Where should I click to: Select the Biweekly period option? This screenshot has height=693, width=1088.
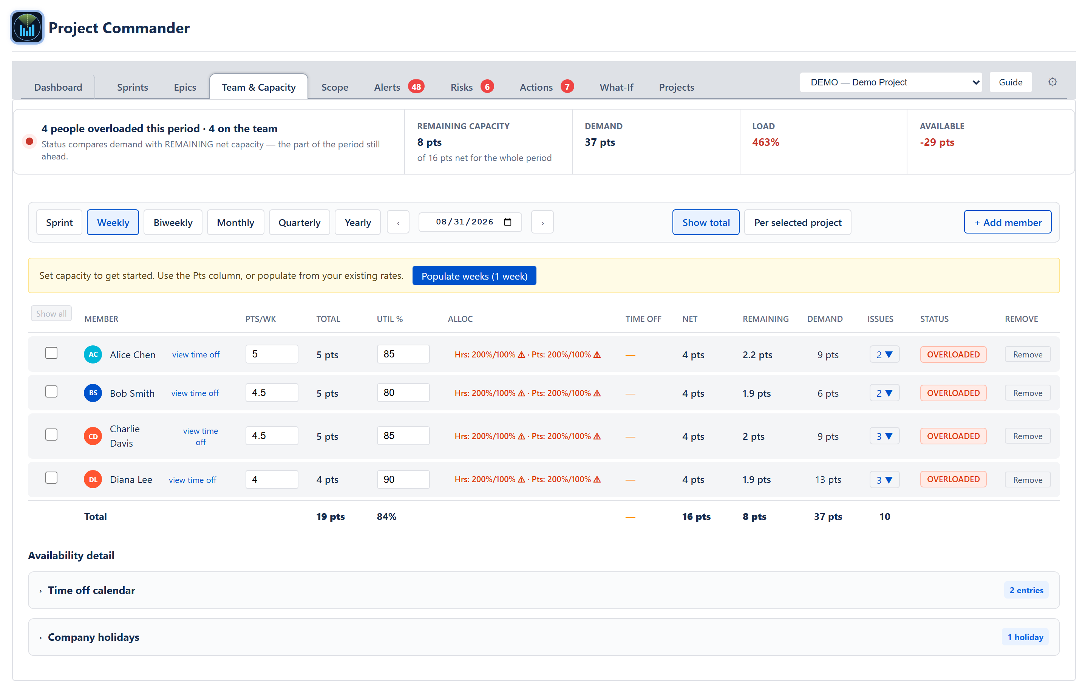tap(173, 223)
